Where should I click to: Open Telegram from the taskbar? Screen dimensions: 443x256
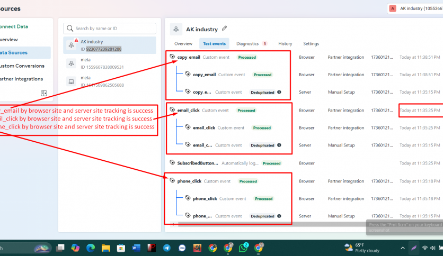tap(167, 248)
